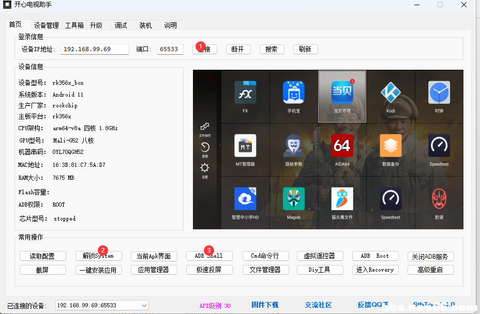Open the 数据备份 app icon

pos(391,146)
